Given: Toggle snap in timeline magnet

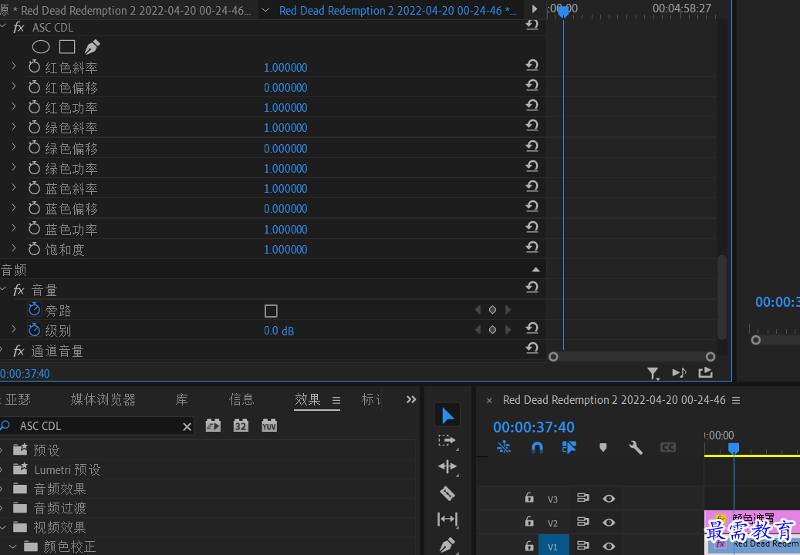Looking at the screenshot, I should 537,447.
